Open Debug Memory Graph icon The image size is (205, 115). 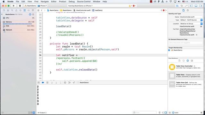(x=70, y=82)
